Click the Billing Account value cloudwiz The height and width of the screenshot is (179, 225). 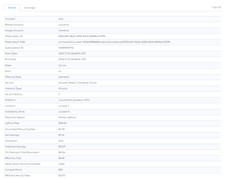point(64,25)
